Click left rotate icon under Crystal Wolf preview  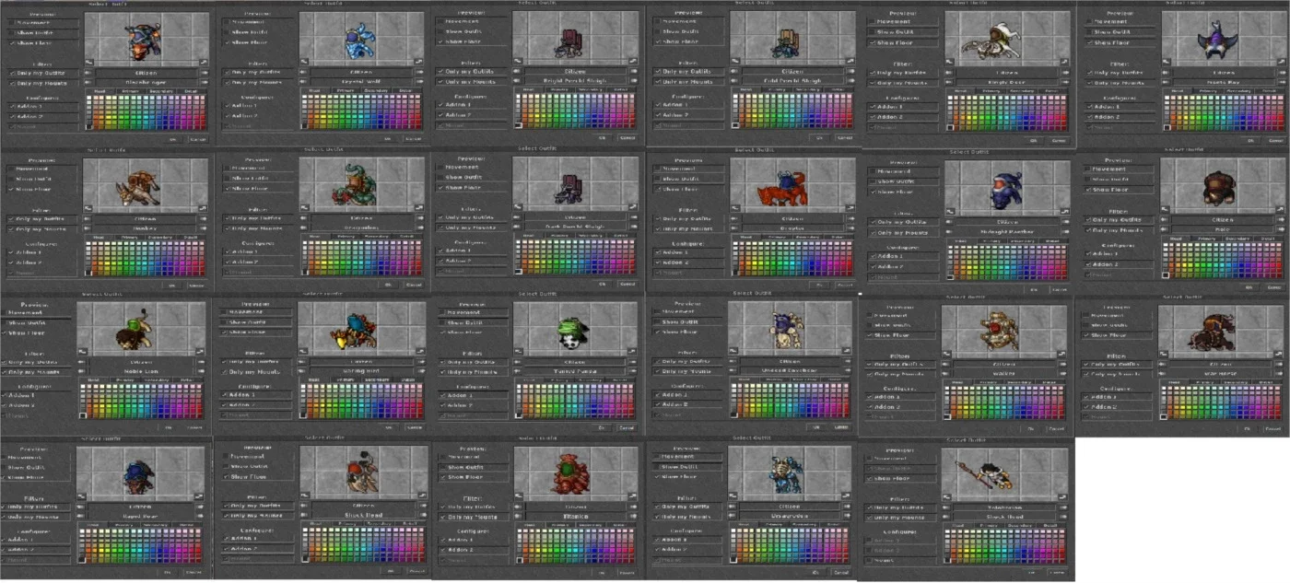(304, 62)
